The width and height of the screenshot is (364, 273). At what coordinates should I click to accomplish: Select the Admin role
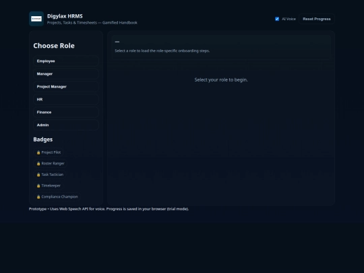point(66,125)
